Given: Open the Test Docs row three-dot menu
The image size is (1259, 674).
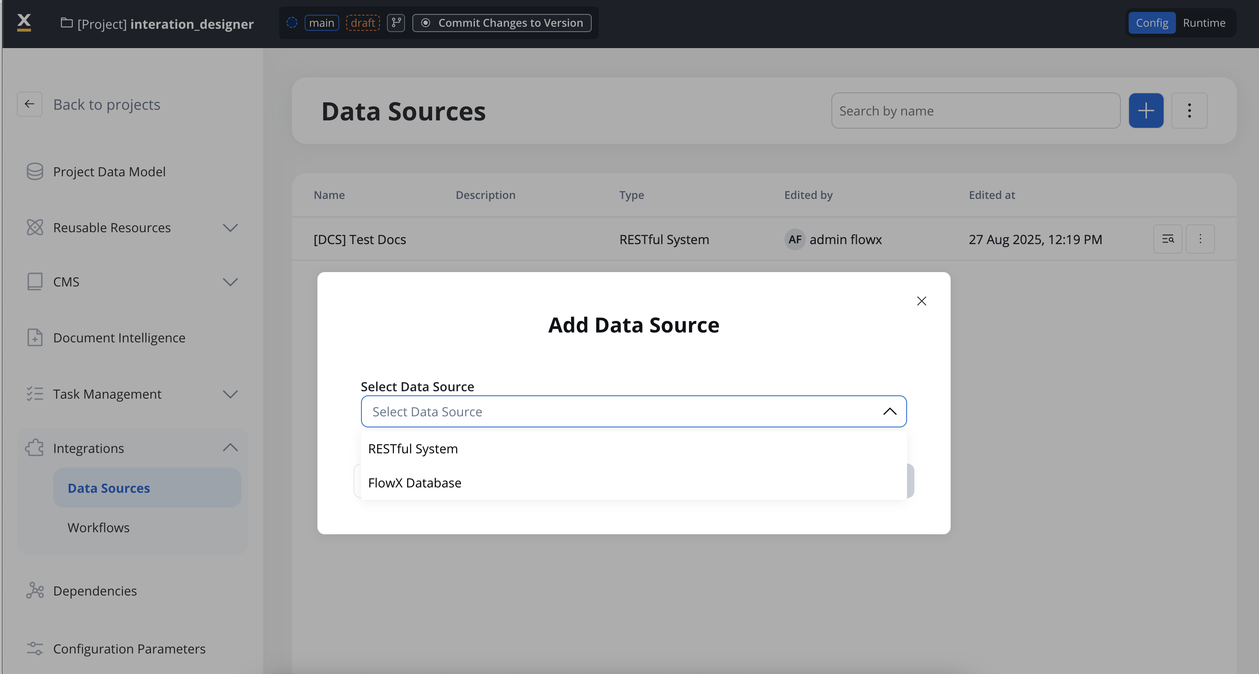Looking at the screenshot, I should (x=1200, y=239).
